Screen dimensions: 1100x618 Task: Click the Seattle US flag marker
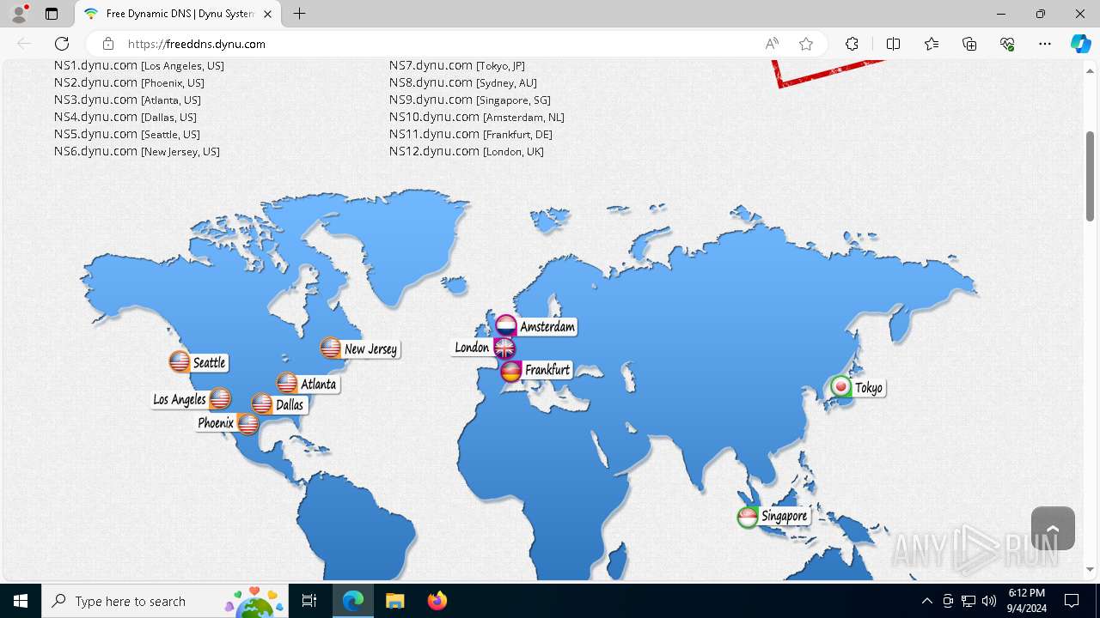pyautogui.click(x=180, y=362)
